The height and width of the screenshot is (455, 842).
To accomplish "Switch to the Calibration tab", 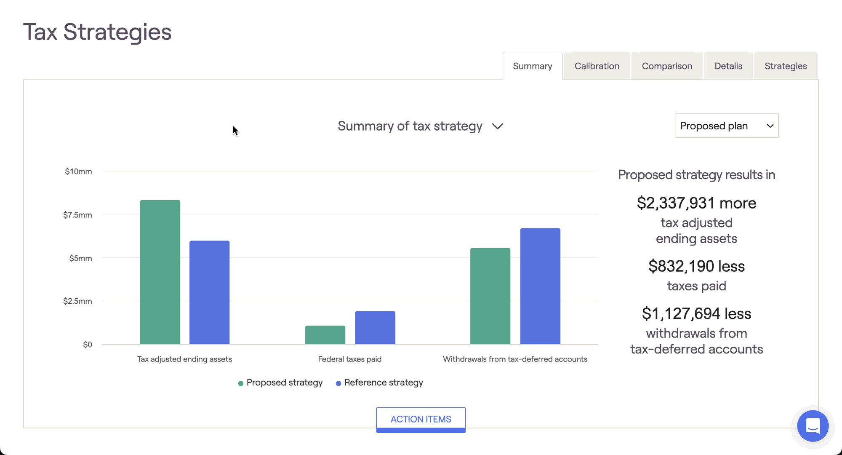I will coord(597,66).
